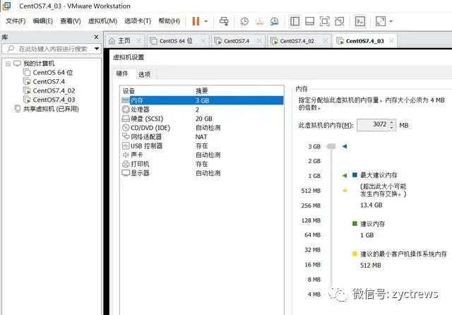This screenshot has height=315, width=452.
Task: Click the stretch guest display icon
Action: 381,21
